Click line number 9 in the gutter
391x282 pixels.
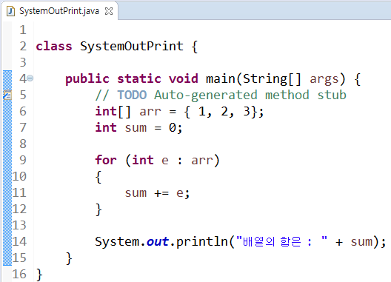tap(23, 160)
